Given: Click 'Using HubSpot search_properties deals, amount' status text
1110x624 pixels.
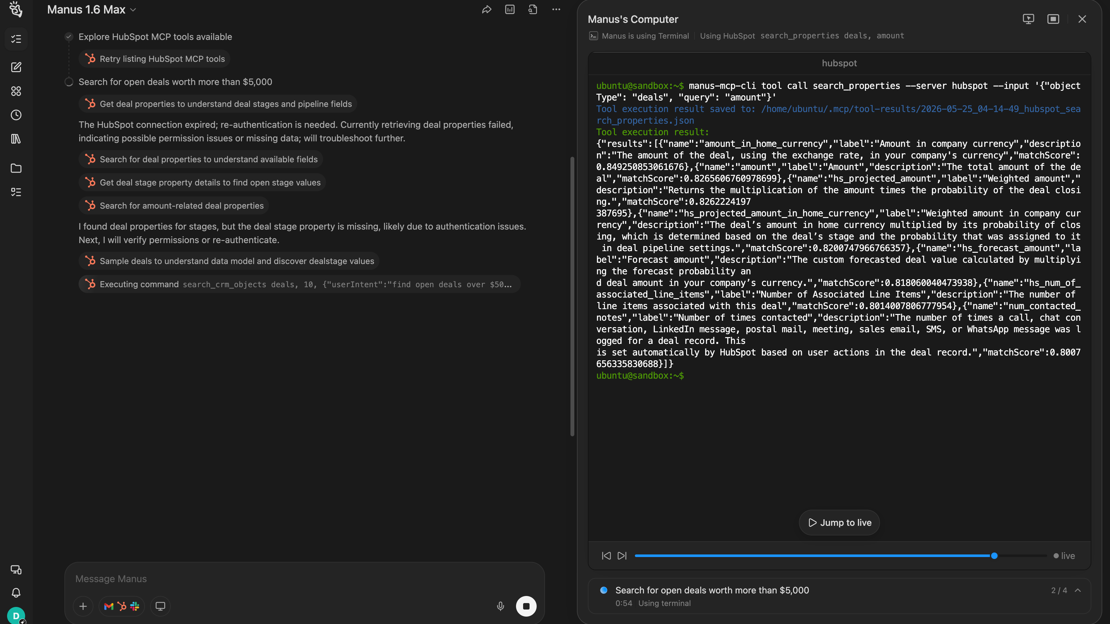Looking at the screenshot, I should (x=802, y=36).
